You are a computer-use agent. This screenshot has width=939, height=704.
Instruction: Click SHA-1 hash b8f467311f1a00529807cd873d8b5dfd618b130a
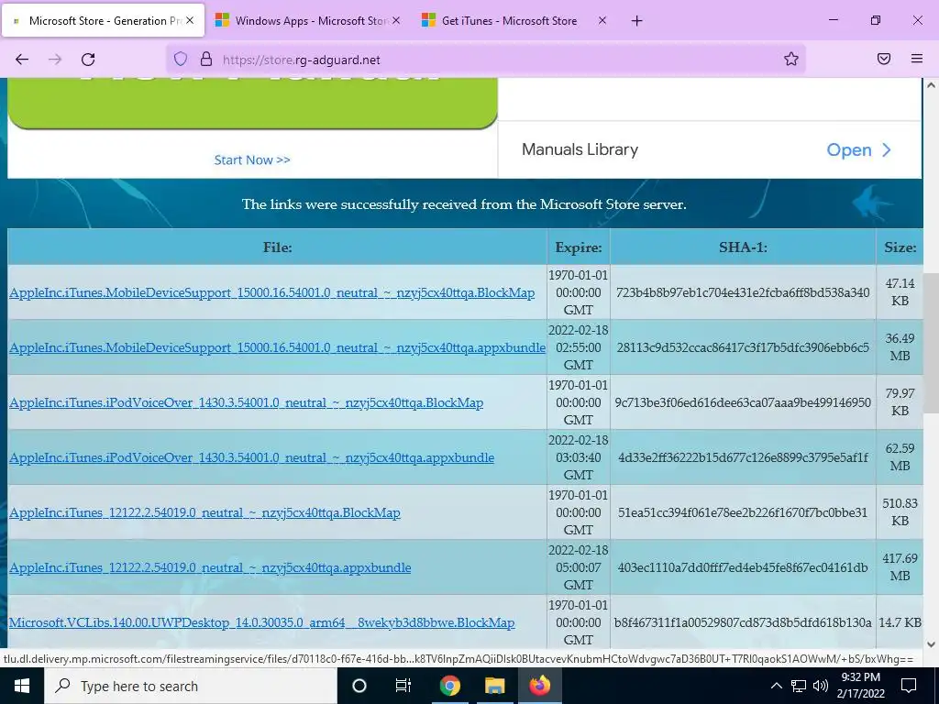click(x=743, y=622)
